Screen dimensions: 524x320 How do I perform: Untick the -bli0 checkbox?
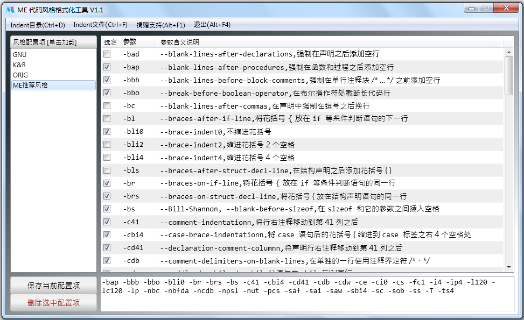click(x=107, y=131)
